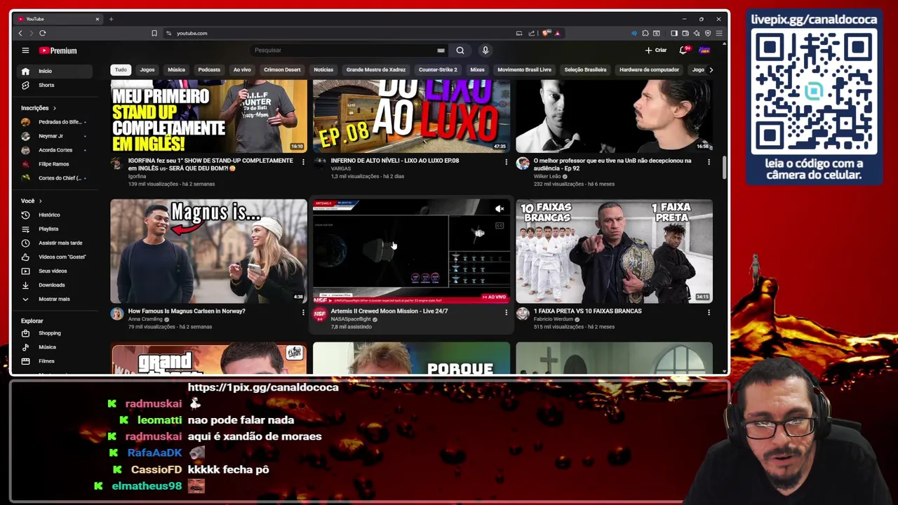
Task: Select the Notícias filter chip
Action: (x=323, y=69)
